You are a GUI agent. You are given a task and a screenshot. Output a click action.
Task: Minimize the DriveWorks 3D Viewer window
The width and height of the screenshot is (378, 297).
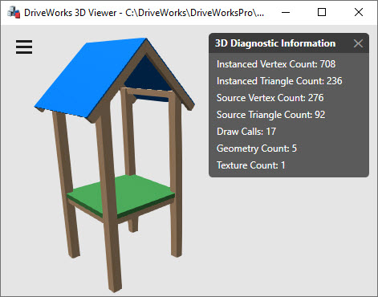pos(286,12)
